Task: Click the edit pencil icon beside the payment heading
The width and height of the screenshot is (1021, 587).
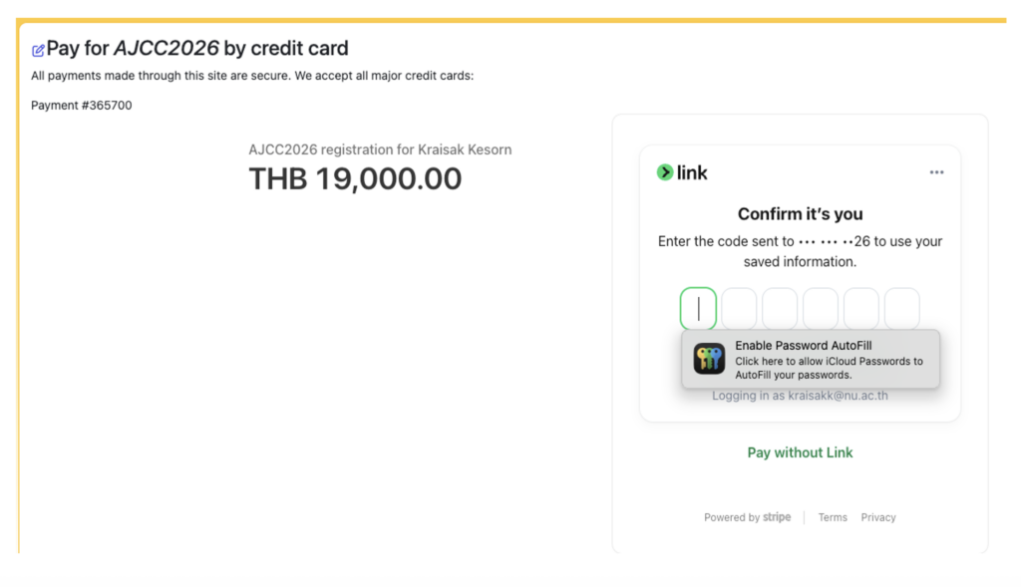Action: tap(38, 50)
